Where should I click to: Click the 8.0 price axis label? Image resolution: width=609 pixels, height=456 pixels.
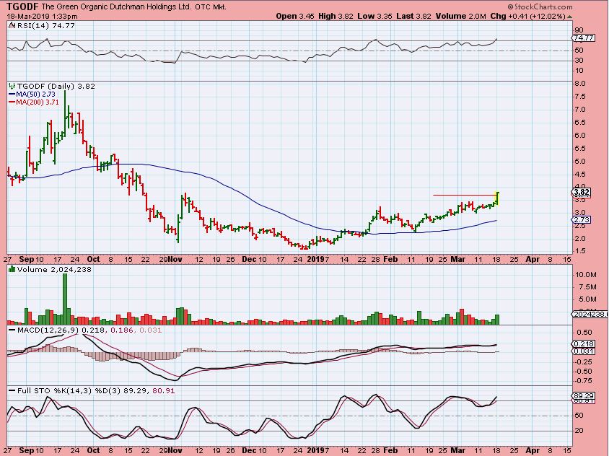(579, 84)
